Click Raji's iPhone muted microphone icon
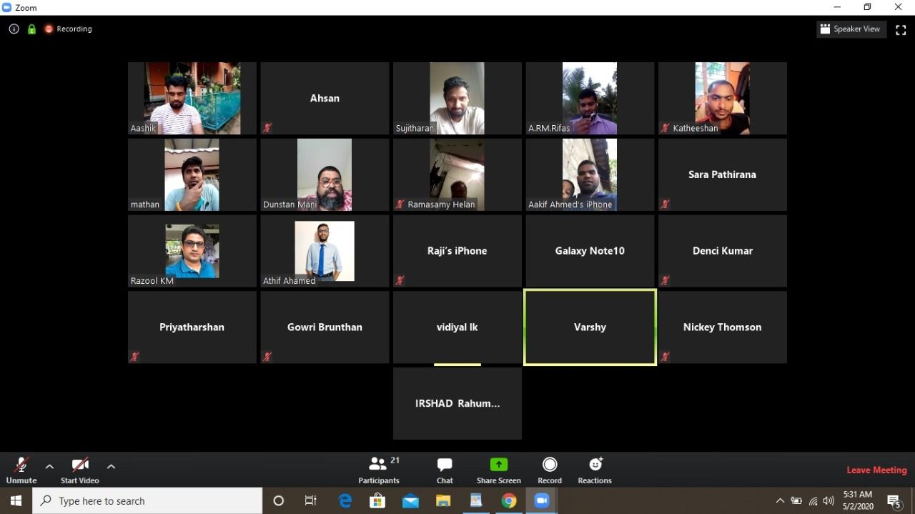The height and width of the screenshot is (514, 915). point(400,281)
